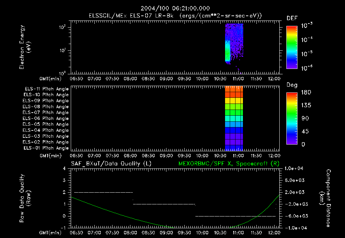The height and width of the screenshot is (238, 345).
Task: Click the white data quality line at level 0
Action: pos(236,216)
